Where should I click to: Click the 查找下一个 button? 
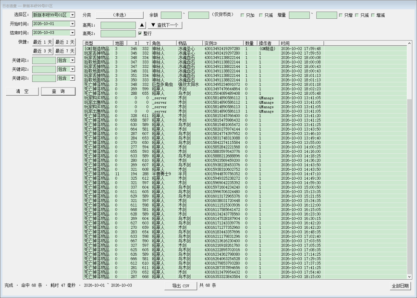pyautogui.click(x=165, y=25)
